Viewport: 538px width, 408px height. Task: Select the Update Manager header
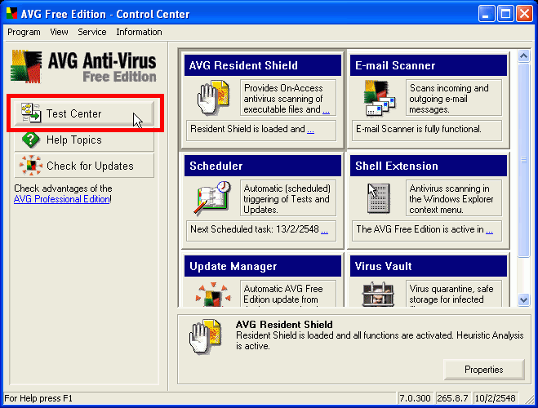click(x=263, y=266)
